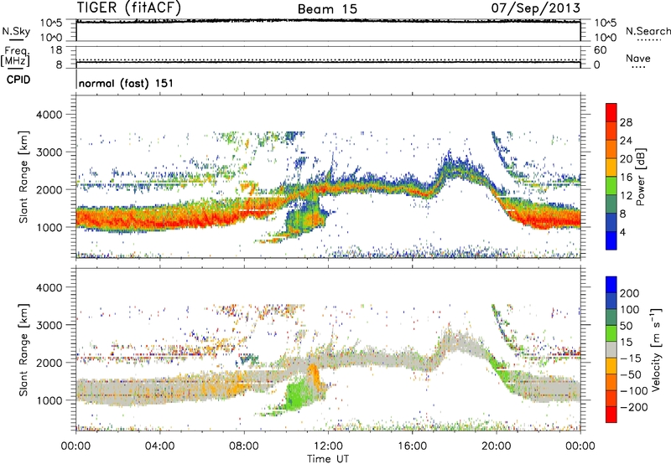This screenshot has height=464, width=671.
Task: Click the "TIGER (fitACF)" plot title
Action: pyautogui.click(x=129, y=8)
